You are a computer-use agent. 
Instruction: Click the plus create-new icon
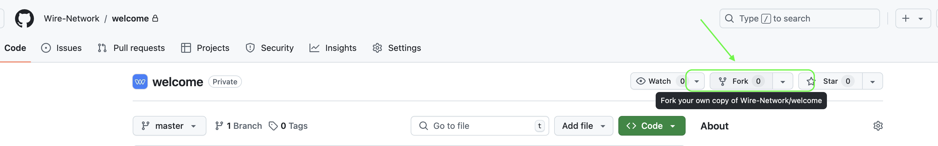click(906, 18)
